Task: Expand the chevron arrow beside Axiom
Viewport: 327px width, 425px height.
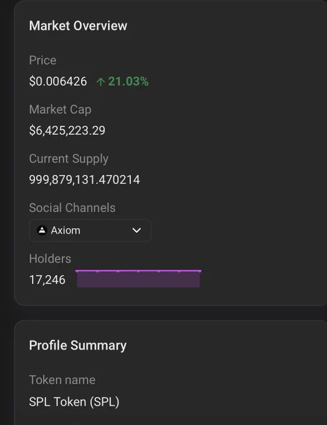Action: tap(137, 231)
